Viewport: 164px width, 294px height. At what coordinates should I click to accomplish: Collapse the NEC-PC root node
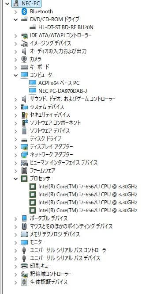7,4
